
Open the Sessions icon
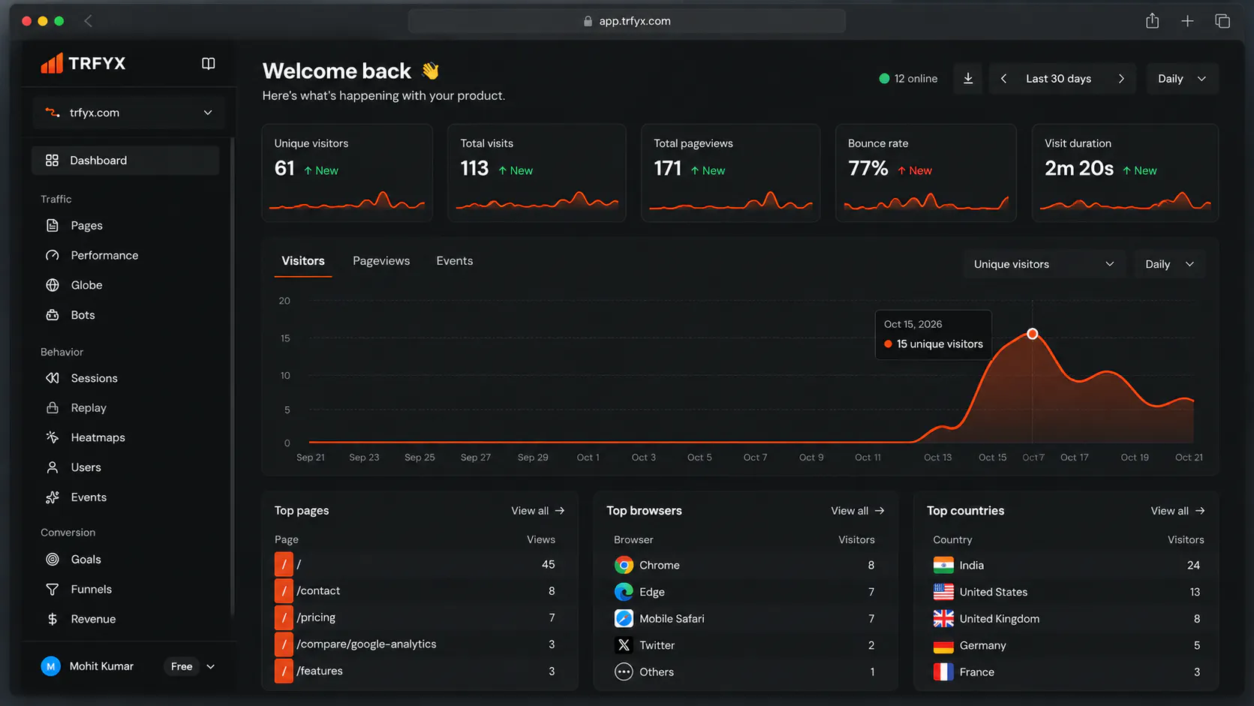pos(53,378)
